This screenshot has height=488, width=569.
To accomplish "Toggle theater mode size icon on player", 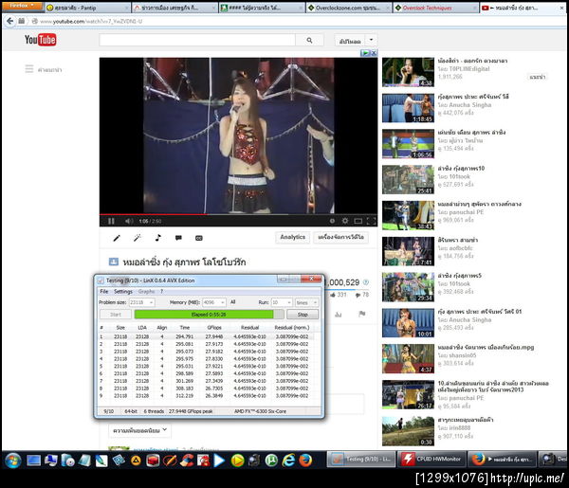I will (x=358, y=221).
